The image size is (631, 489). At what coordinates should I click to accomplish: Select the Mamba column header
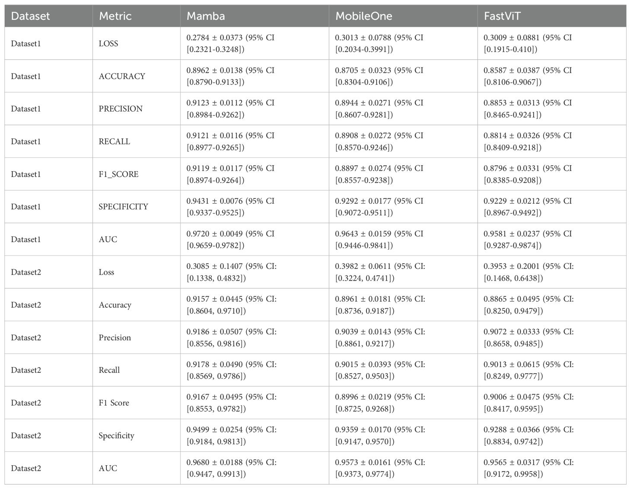206,16
